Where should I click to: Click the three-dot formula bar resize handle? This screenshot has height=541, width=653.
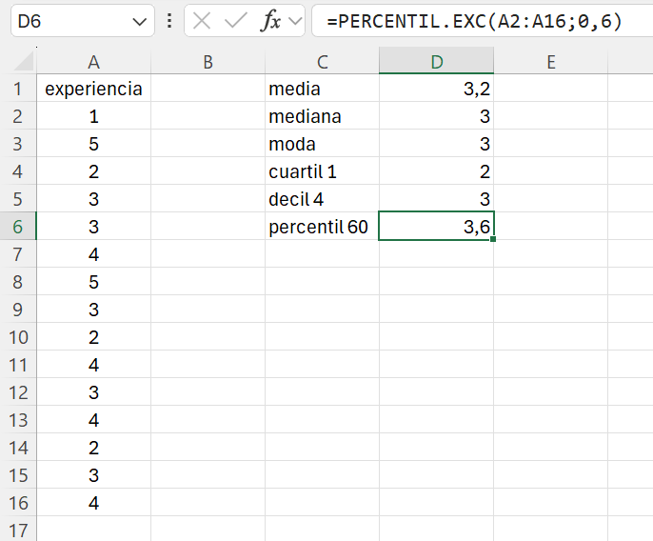pyautogui.click(x=169, y=21)
